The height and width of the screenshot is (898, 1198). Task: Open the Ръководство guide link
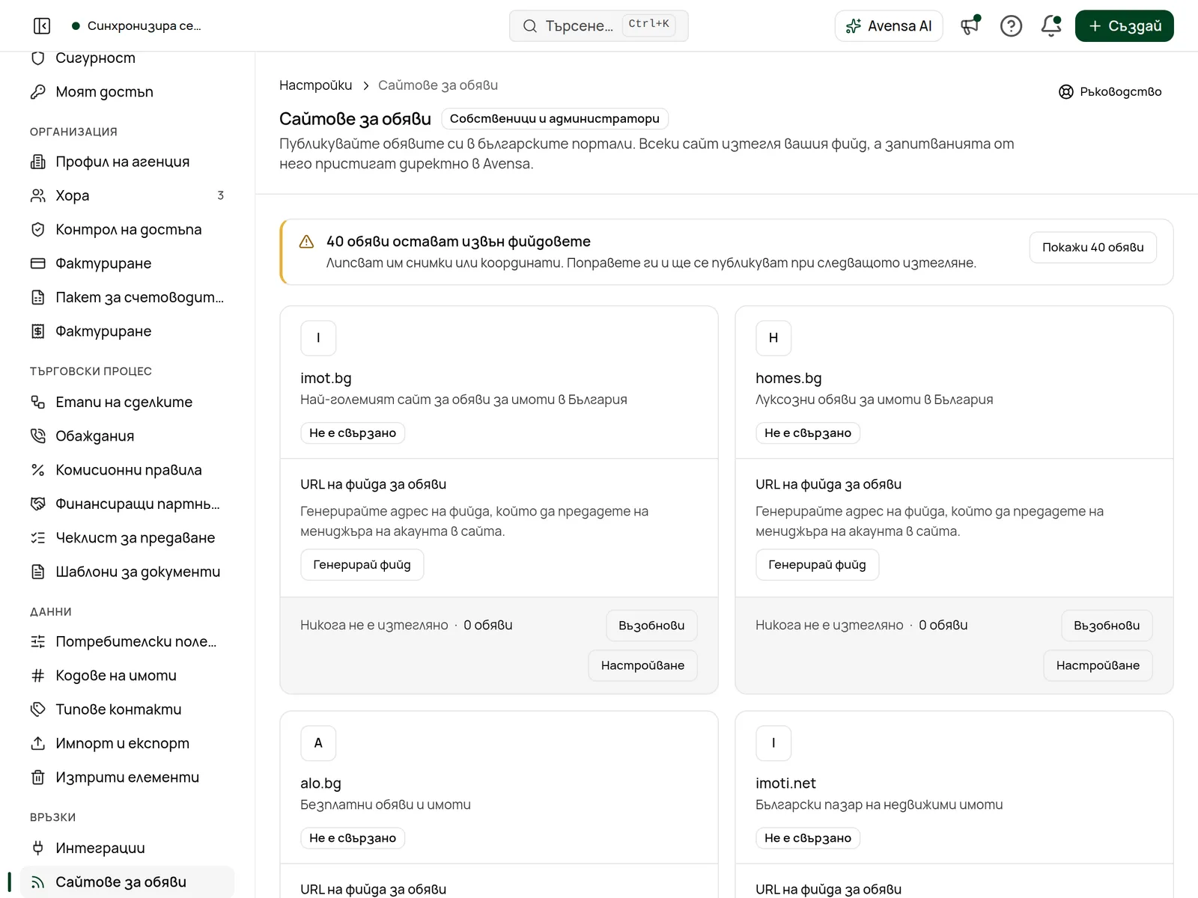click(1110, 92)
